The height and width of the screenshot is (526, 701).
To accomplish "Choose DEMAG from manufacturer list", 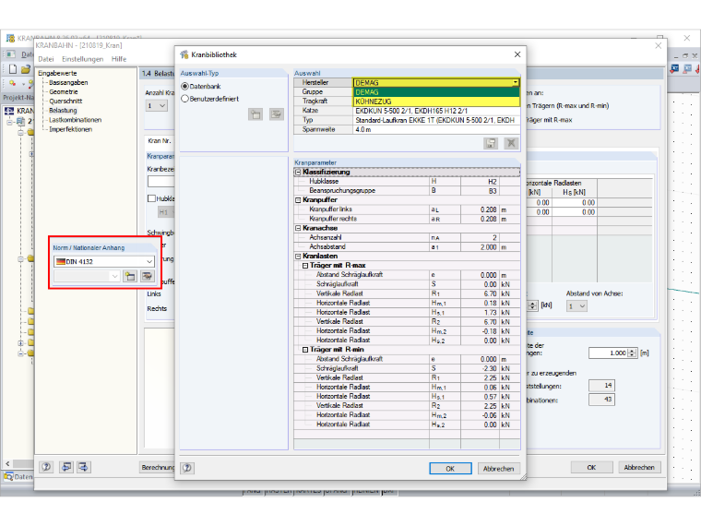I will 436,92.
